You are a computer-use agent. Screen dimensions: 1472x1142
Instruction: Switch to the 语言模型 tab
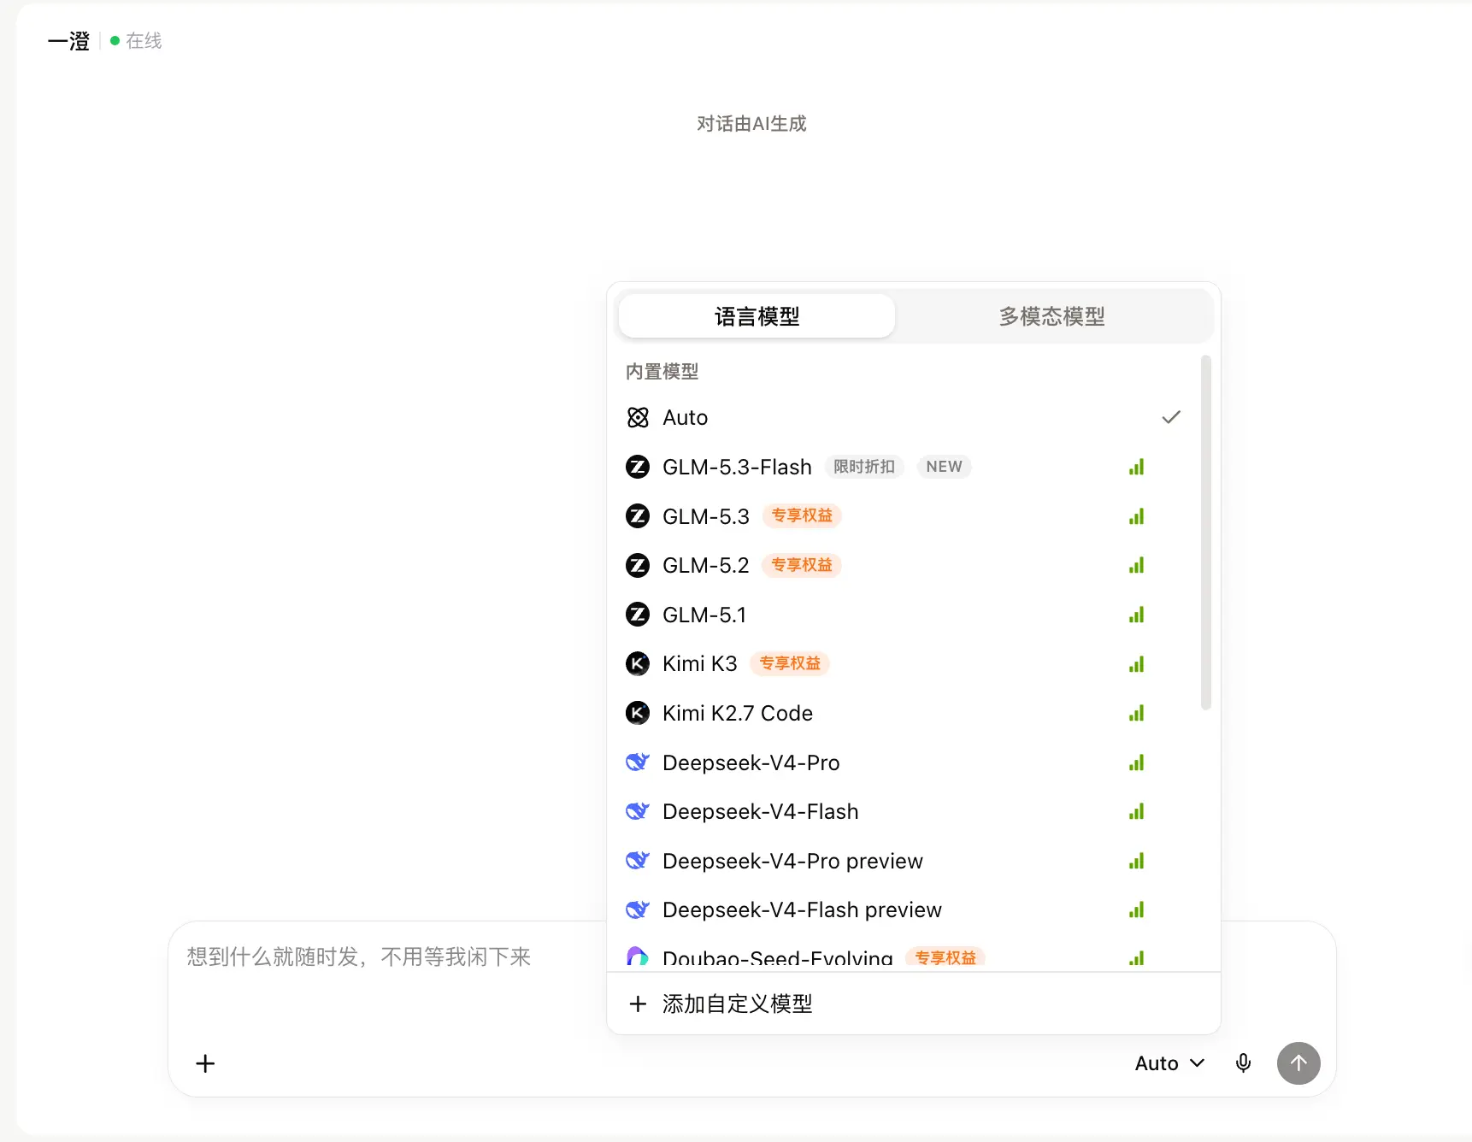click(x=757, y=316)
